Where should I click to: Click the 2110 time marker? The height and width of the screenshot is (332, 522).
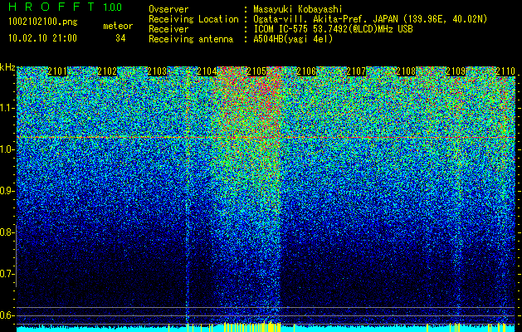point(505,71)
